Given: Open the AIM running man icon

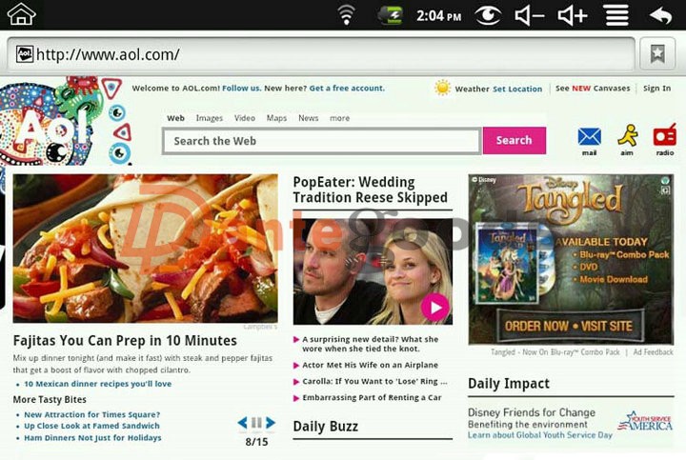Looking at the screenshot, I should pos(627,139).
